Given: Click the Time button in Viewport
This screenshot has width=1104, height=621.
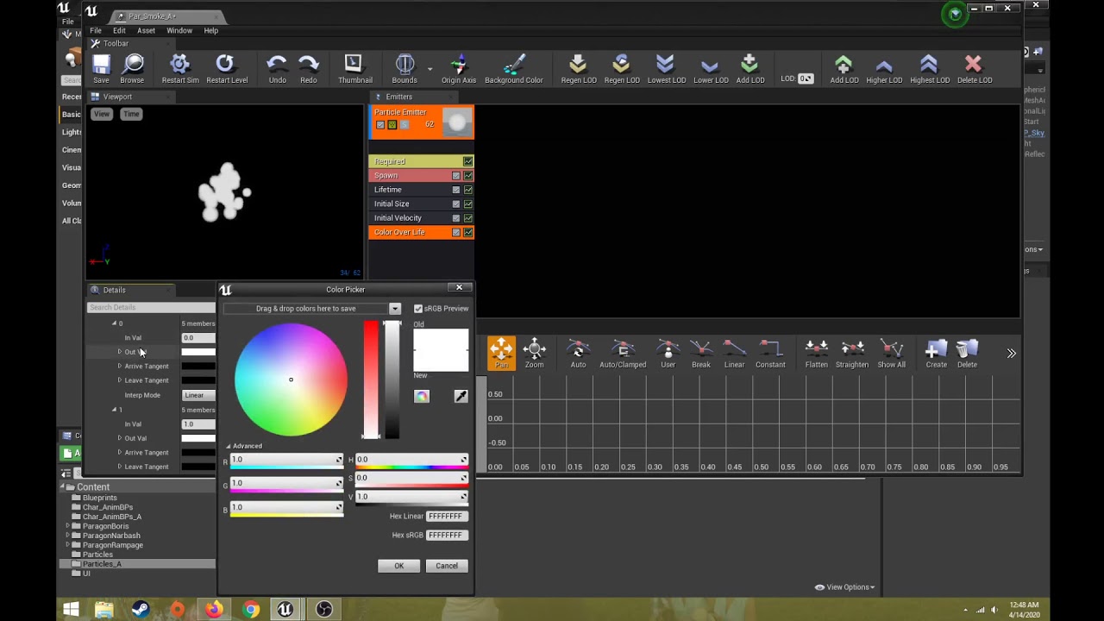Looking at the screenshot, I should click(x=131, y=114).
